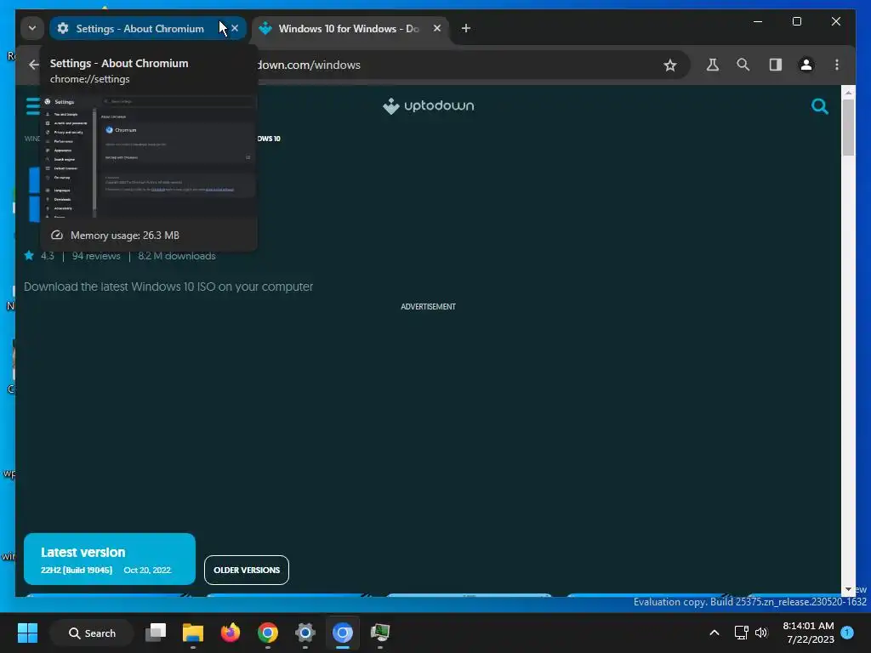This screenshot has height=653, width=871.
Task: Click the address bar URL text
Action: pos(309,65)
